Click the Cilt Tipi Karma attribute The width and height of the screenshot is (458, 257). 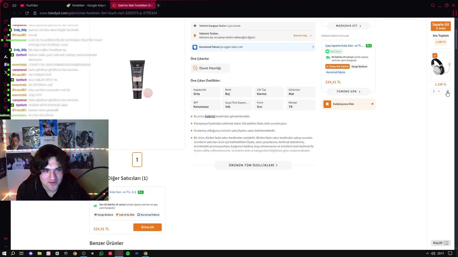(269, 92)
